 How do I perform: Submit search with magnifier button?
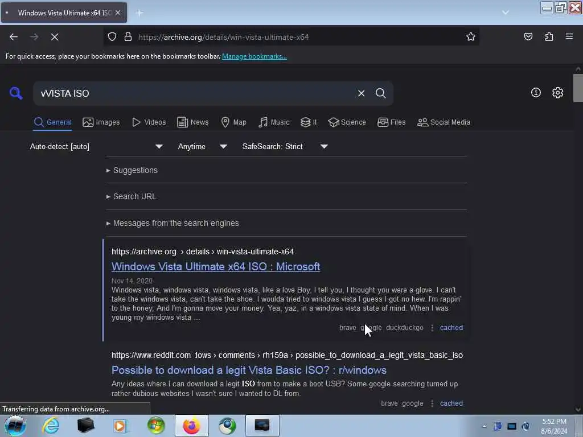point(380,93)
